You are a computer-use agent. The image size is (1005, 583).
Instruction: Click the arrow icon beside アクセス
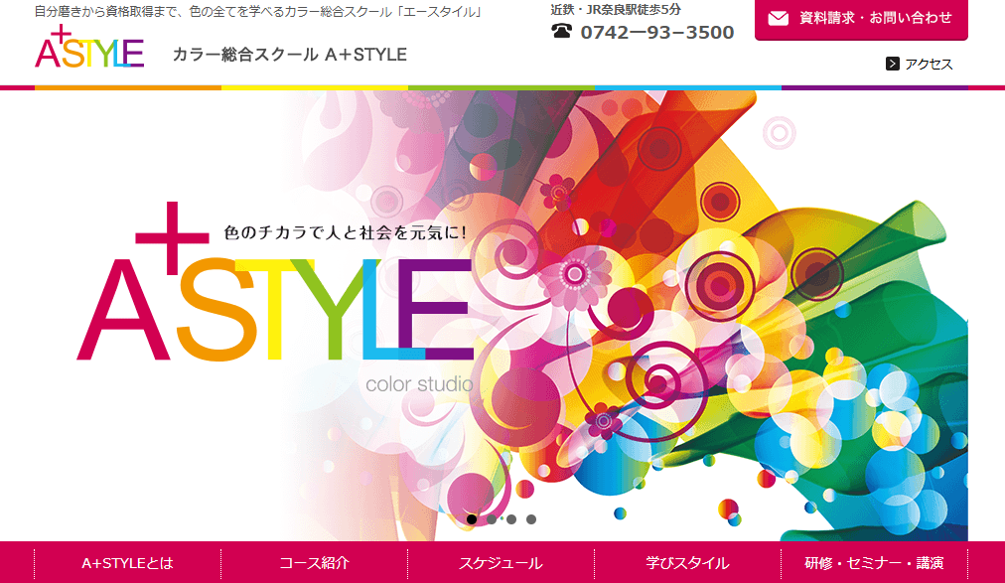(x=893, y=64)
